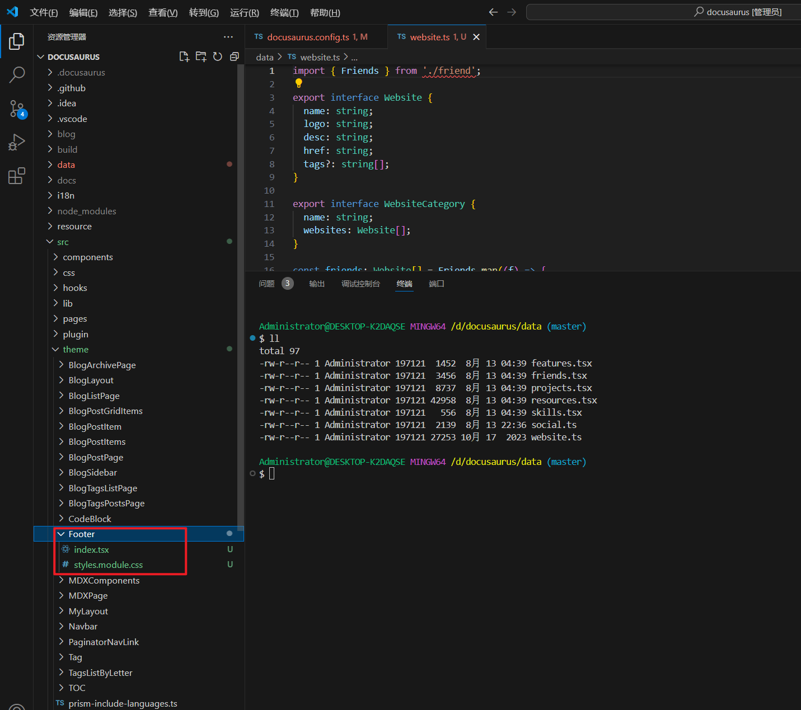Open the Explorer view in activity bar
Image resolution: width=801 pixels, height=710 pixels.
click(17, 41)
